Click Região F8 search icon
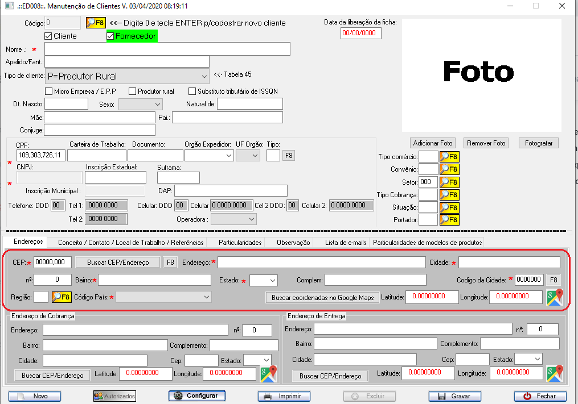The image size is (578, 404). [x=61, y=297]
